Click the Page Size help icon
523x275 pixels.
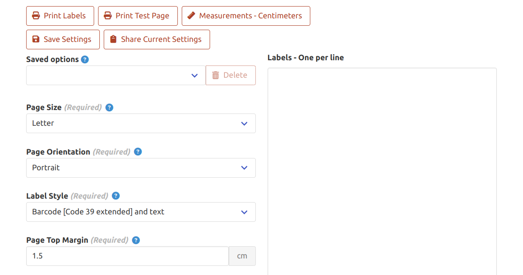pos(109,107)
